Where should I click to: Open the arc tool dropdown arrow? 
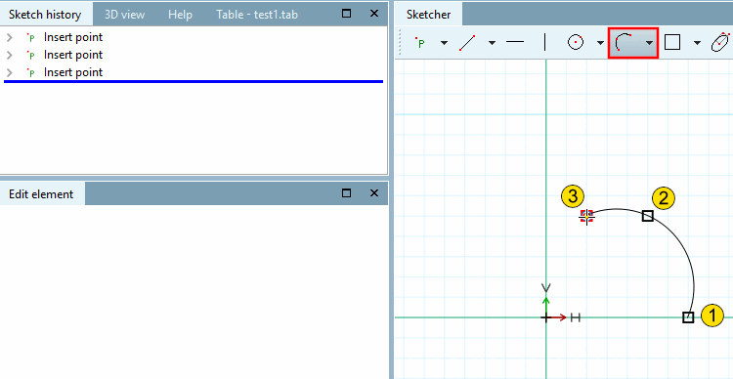[649, 43]
